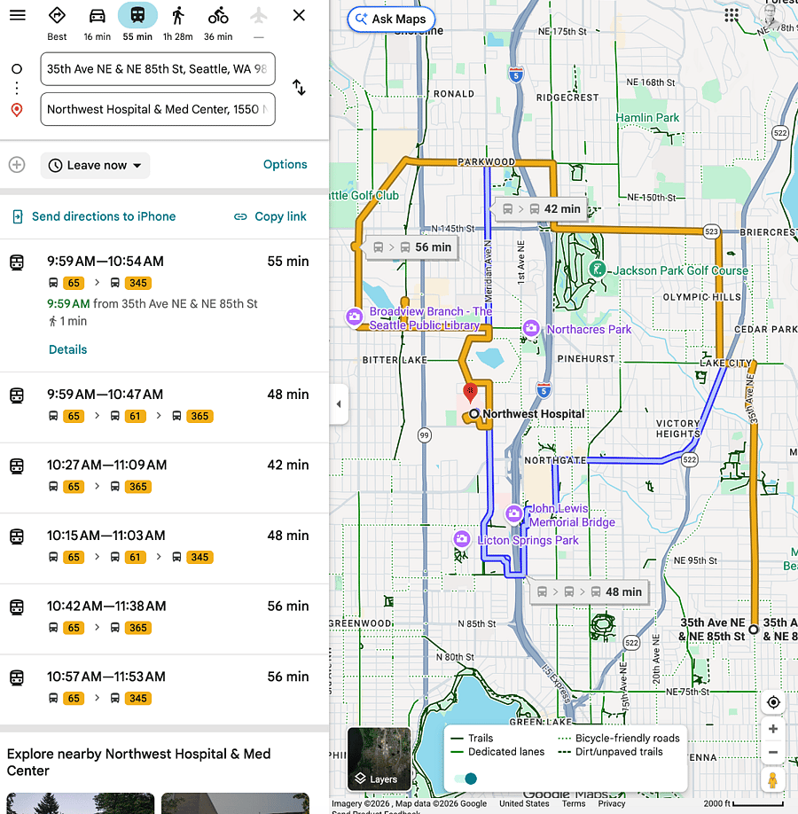Select Transit mode, 55 min

click(x=137, y=23)
